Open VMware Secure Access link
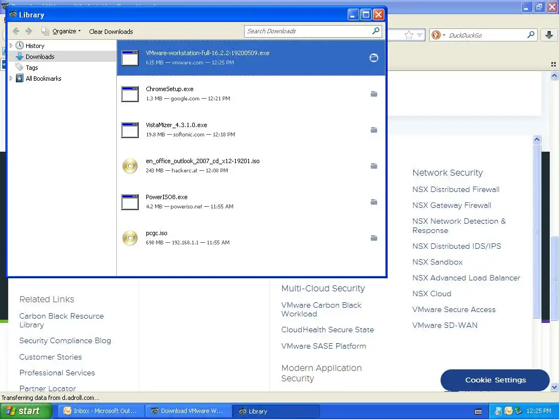The image size is (559, 419). tap(454, 309)
